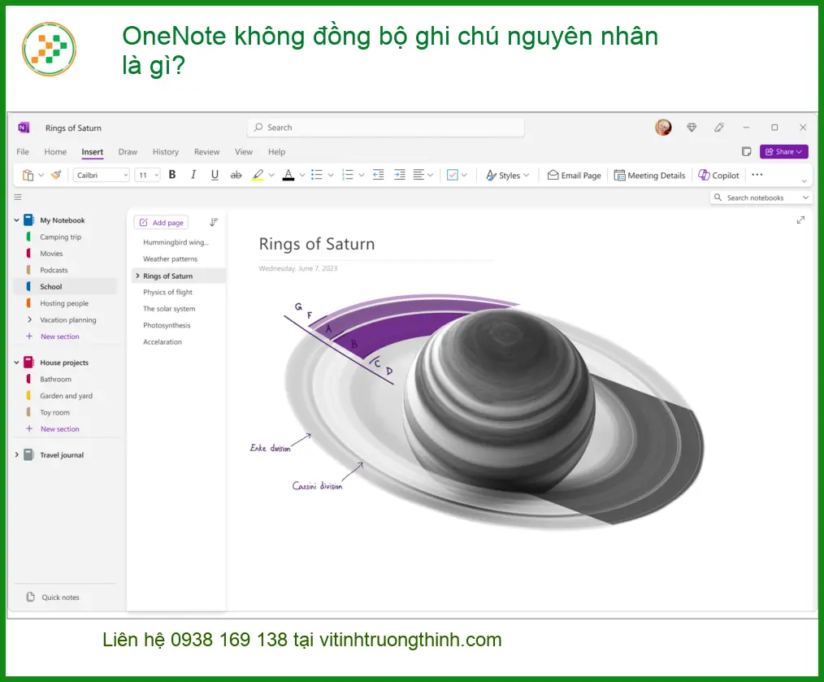The width and height of the screenshot is (824, 682).
Task: Click the full page view expand icon
Action: click(x=800, y=220)
